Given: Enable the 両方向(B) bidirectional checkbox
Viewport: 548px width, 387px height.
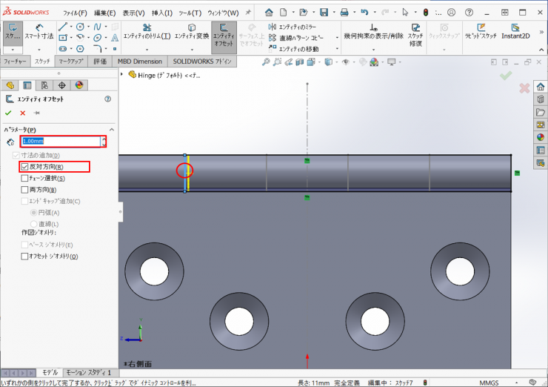Looking at the screenshot, I should (24, 190).
